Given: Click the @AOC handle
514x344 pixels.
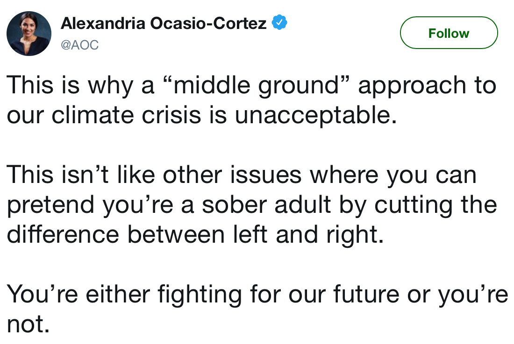Looking at the screenshot, I should (80, 45).
